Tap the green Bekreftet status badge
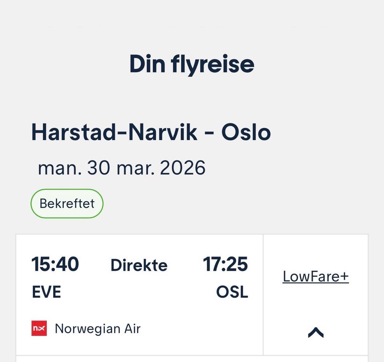Screen dimensions: 384x362 pyautogui.click(x=67, y=203)
